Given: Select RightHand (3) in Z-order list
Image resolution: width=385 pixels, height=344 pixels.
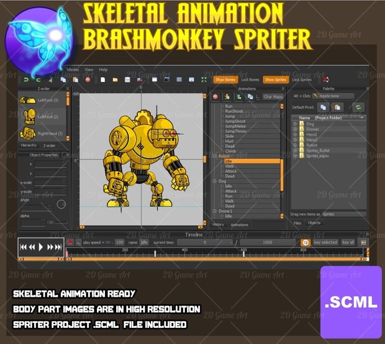Looking at the screenshot, I should pos(43,133).
